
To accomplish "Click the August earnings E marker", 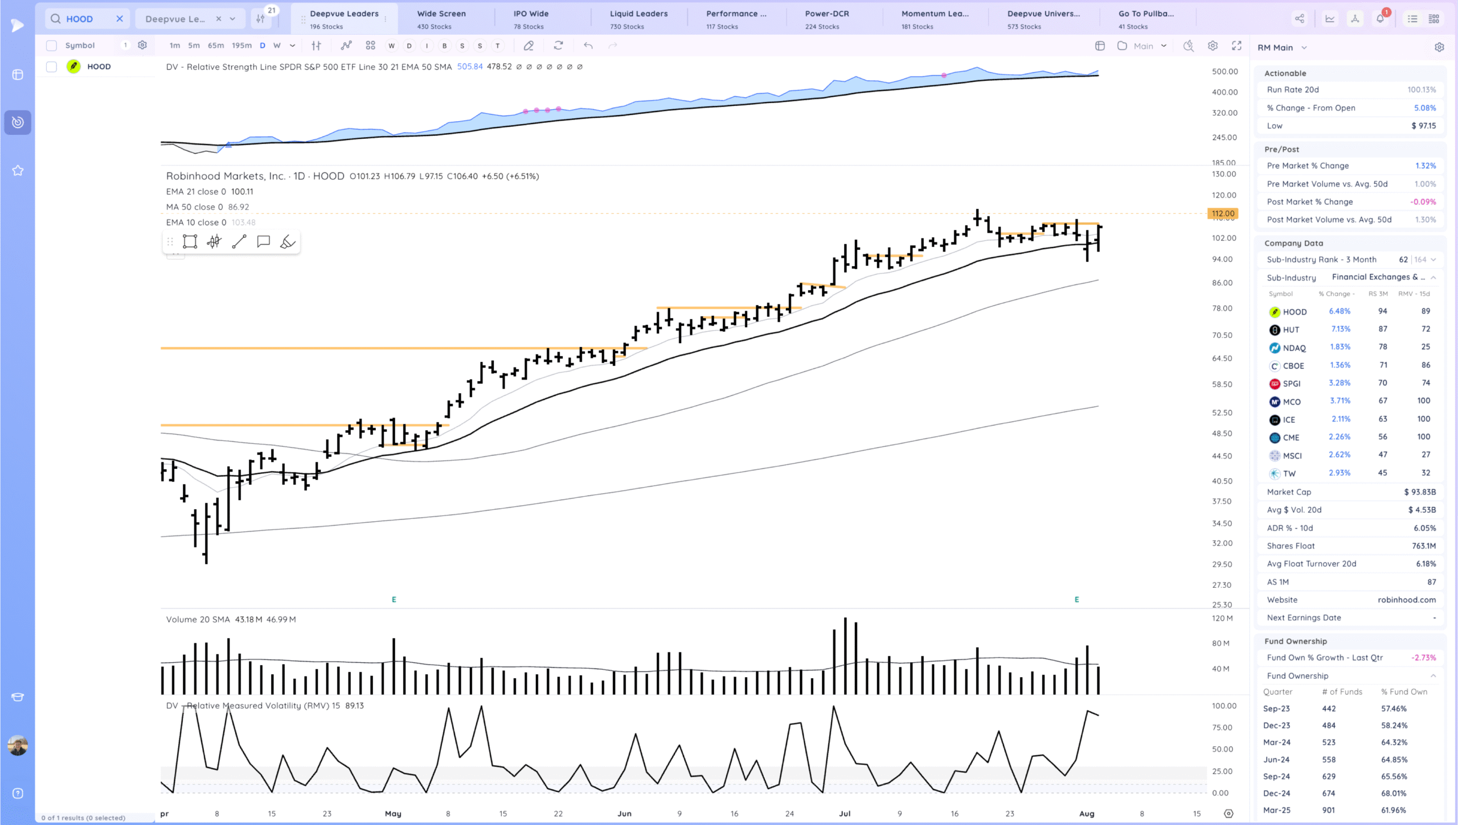I will point(1076,599).
